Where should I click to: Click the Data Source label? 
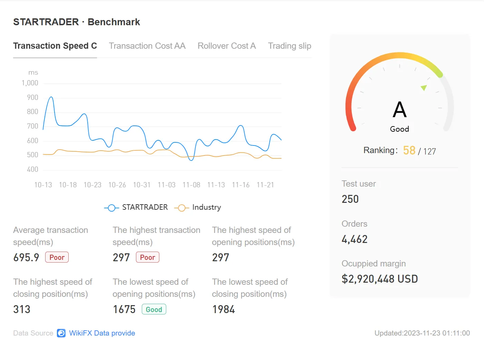pos(33,333)
